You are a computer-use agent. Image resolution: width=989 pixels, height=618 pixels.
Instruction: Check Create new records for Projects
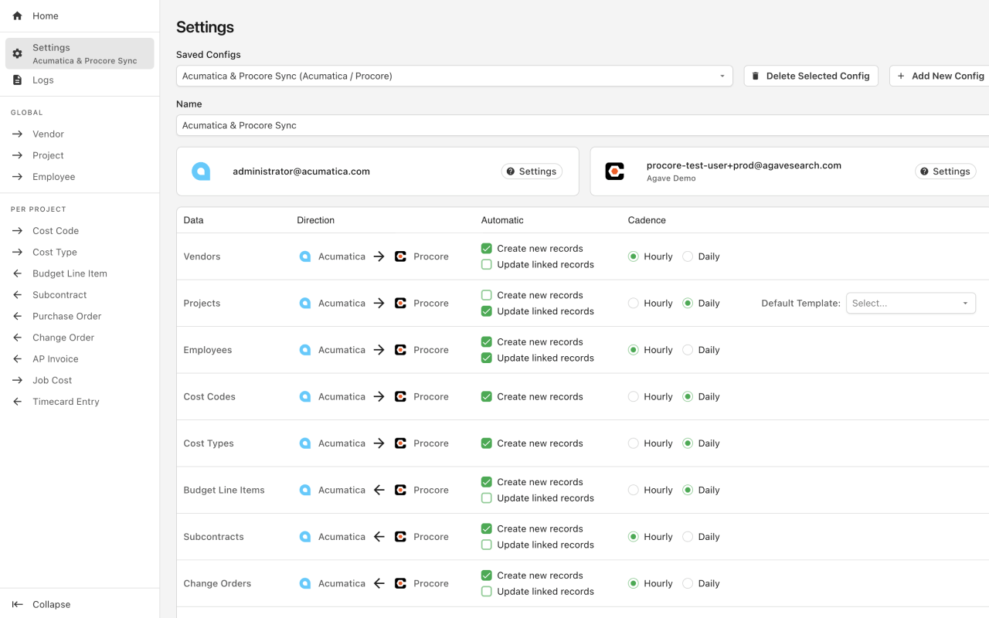point(487,295)
